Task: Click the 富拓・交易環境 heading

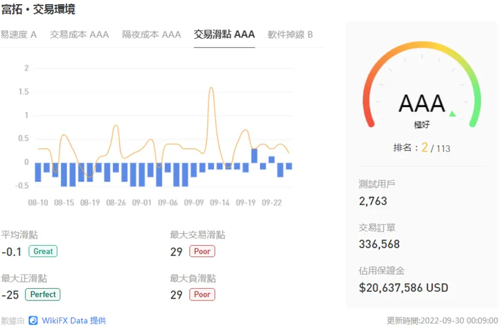Action: pyautogui.click(x=38, y=9)
